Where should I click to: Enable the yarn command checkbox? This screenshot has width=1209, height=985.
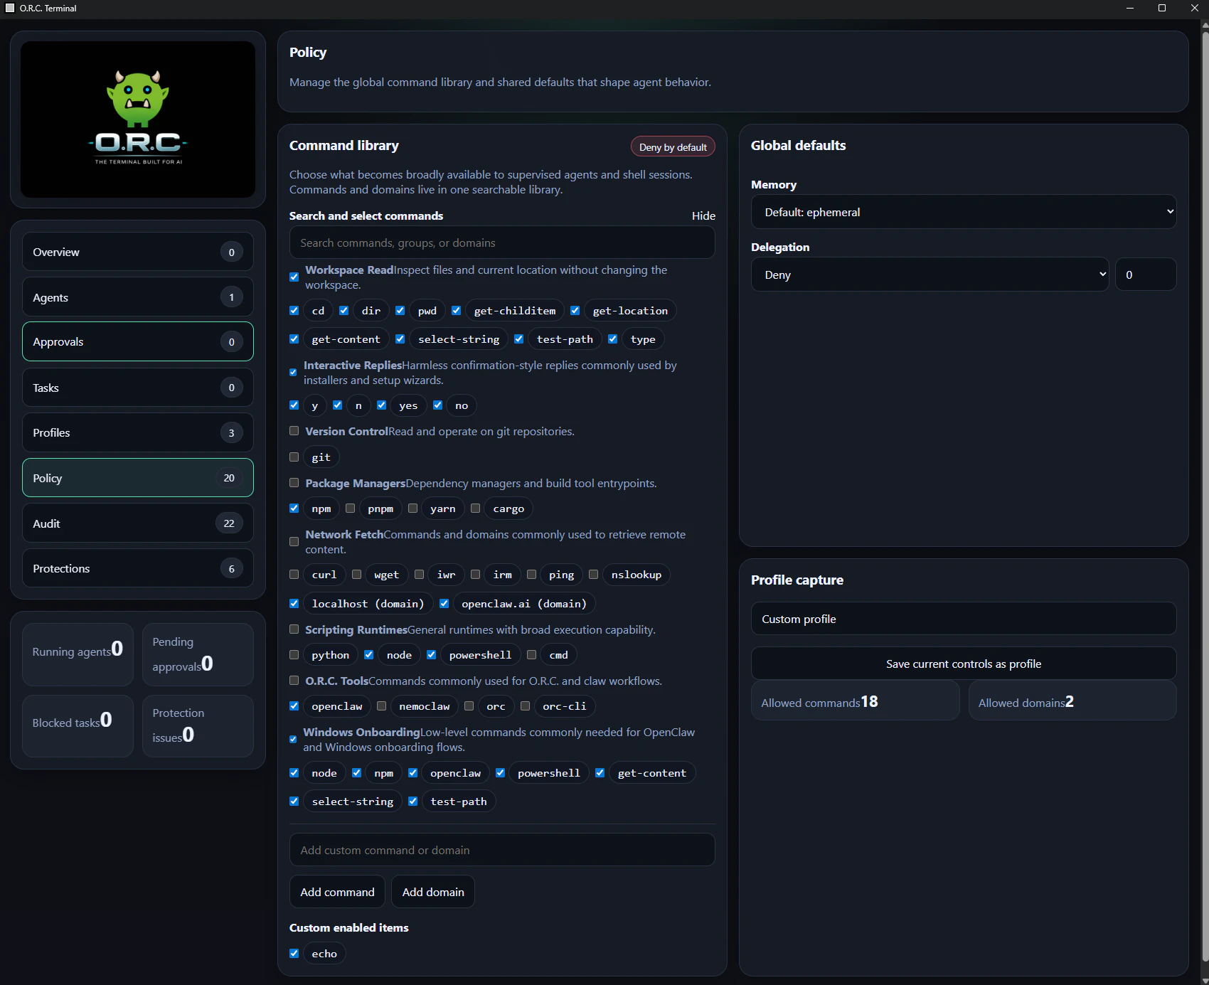413,509
